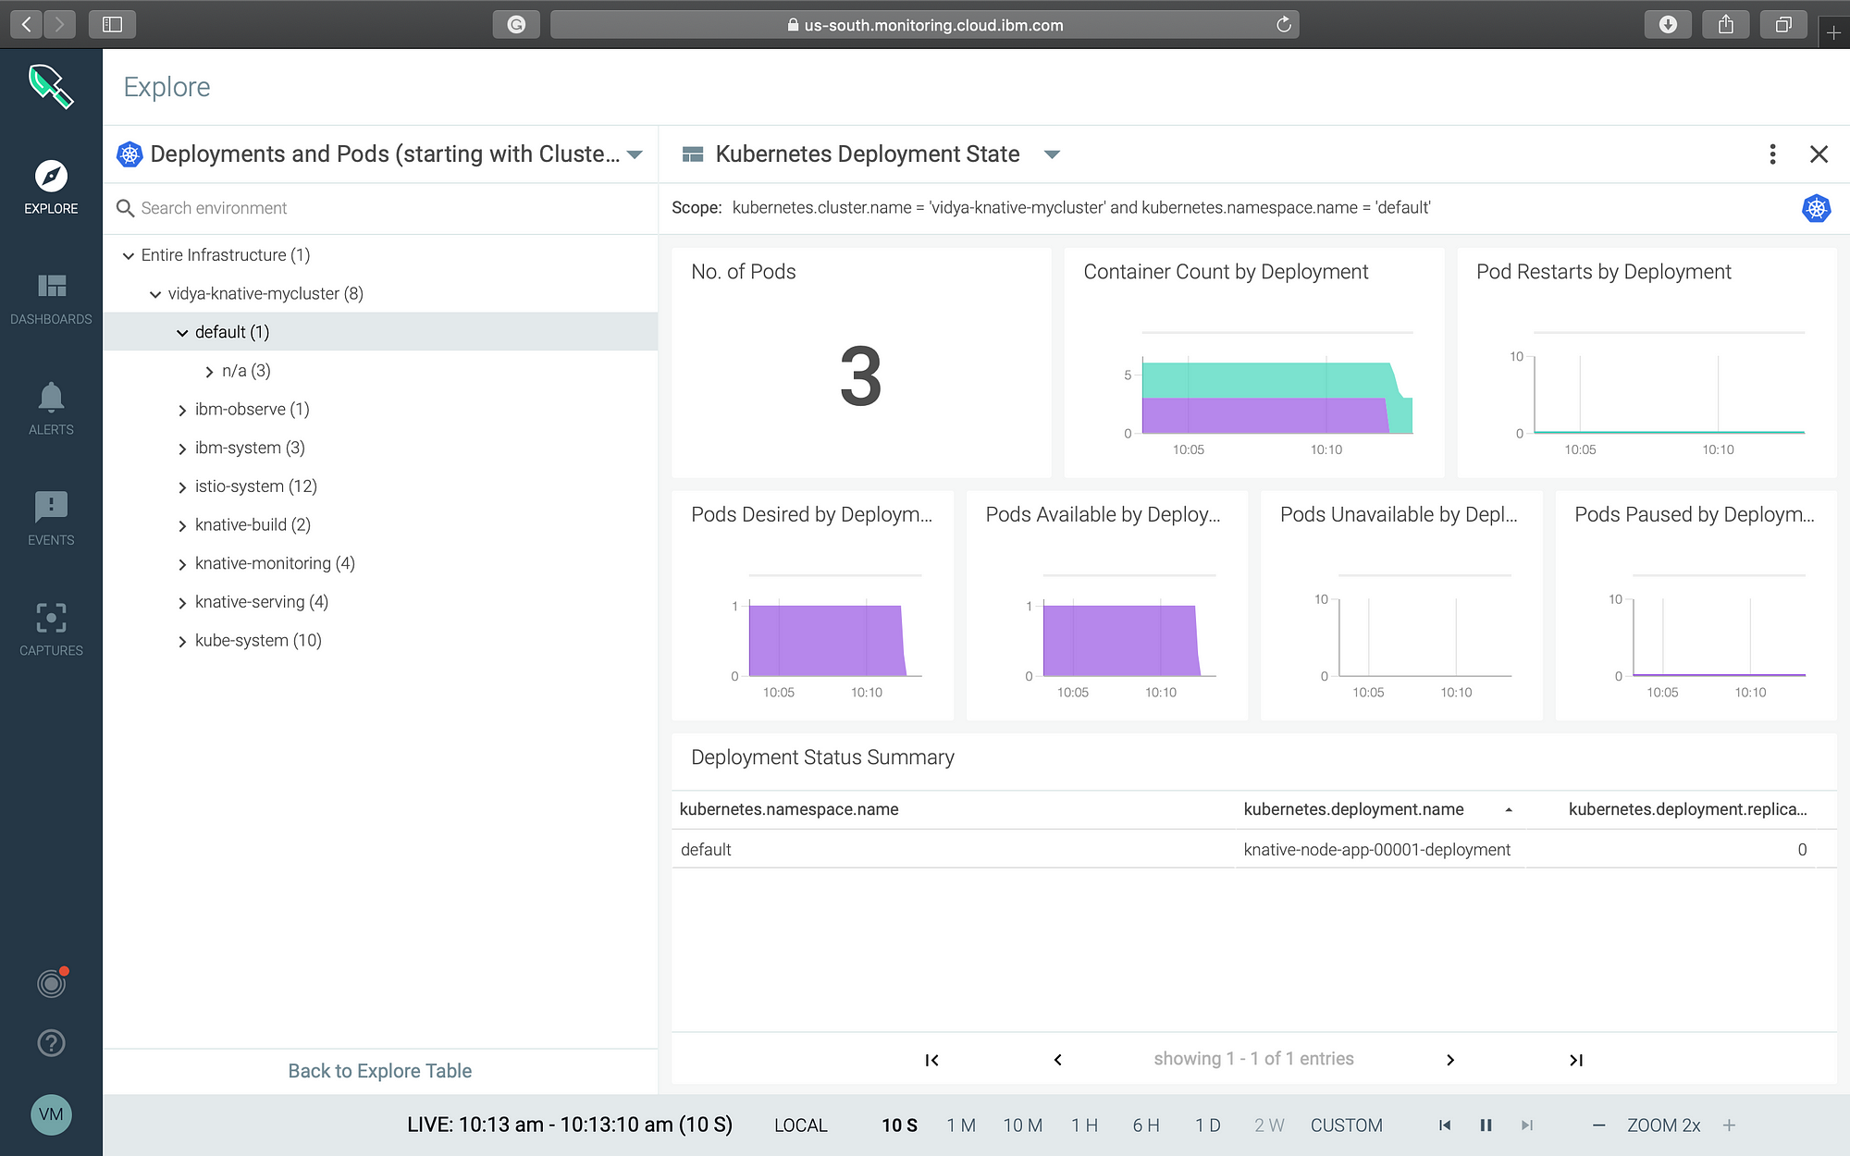1850x1156 pixels.
Task: Open the Kubernetes Deployment State dropdown
Action: coord(1052,154)
